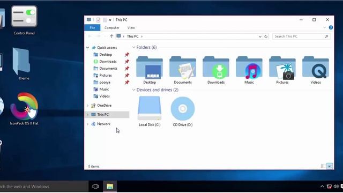This screenshot has height=193, width=343.
Task: Click breadcrumb arrow after This PC
Action: pyautogui.click(x=141, y=36)
